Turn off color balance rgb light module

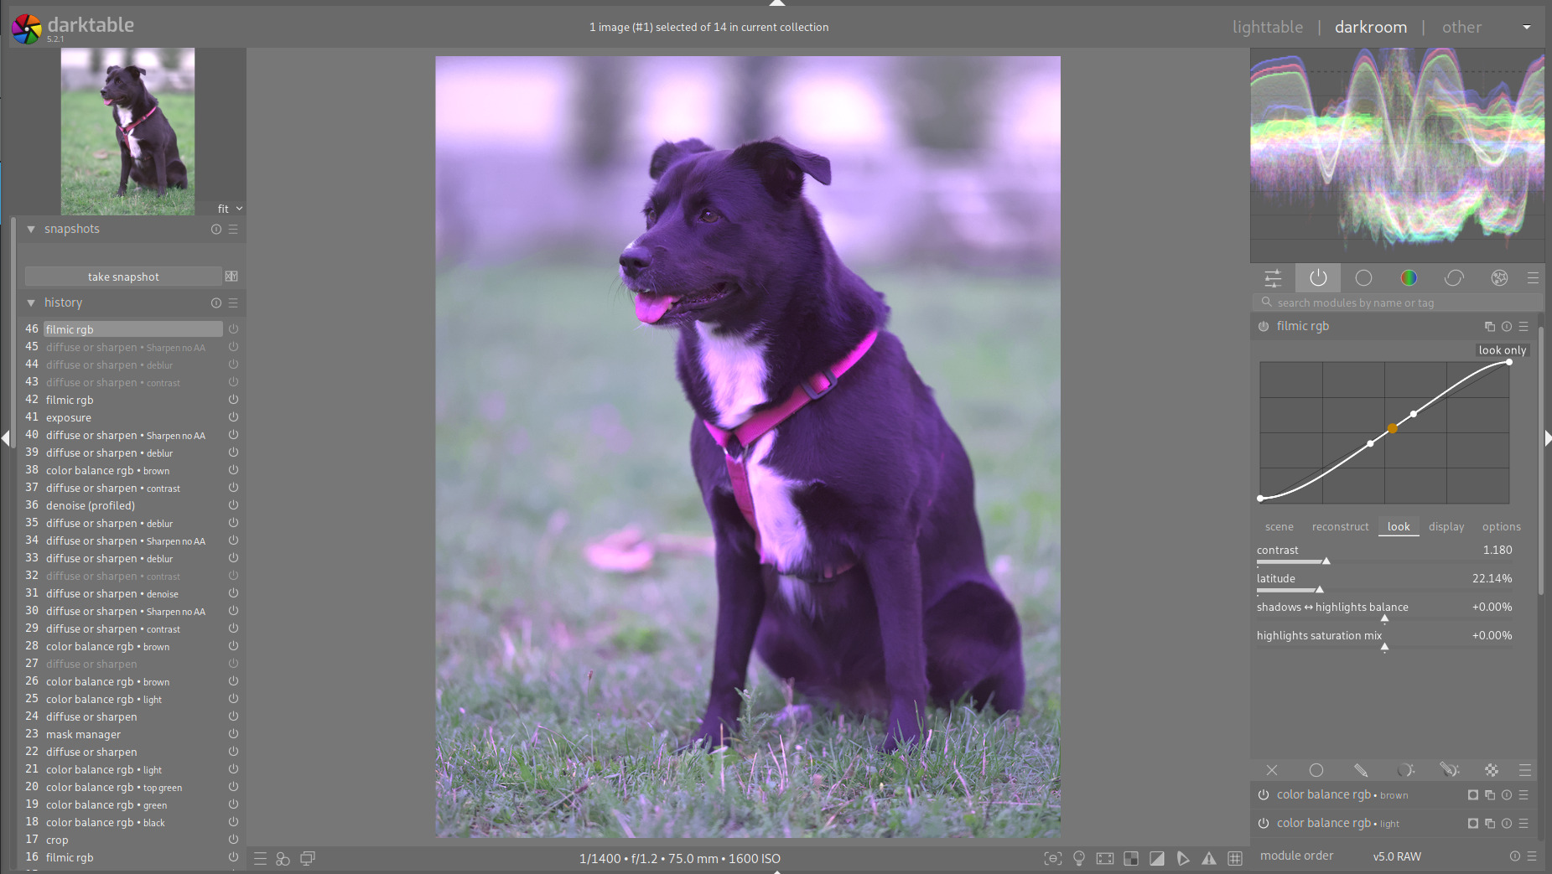[x=1264, y=824]
